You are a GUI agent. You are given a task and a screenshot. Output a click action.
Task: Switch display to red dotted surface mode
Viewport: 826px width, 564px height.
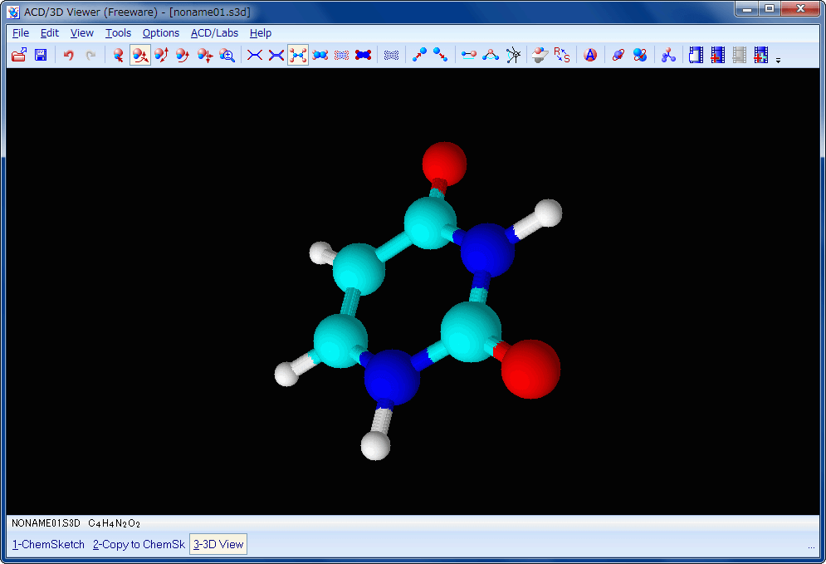[341, 55]
